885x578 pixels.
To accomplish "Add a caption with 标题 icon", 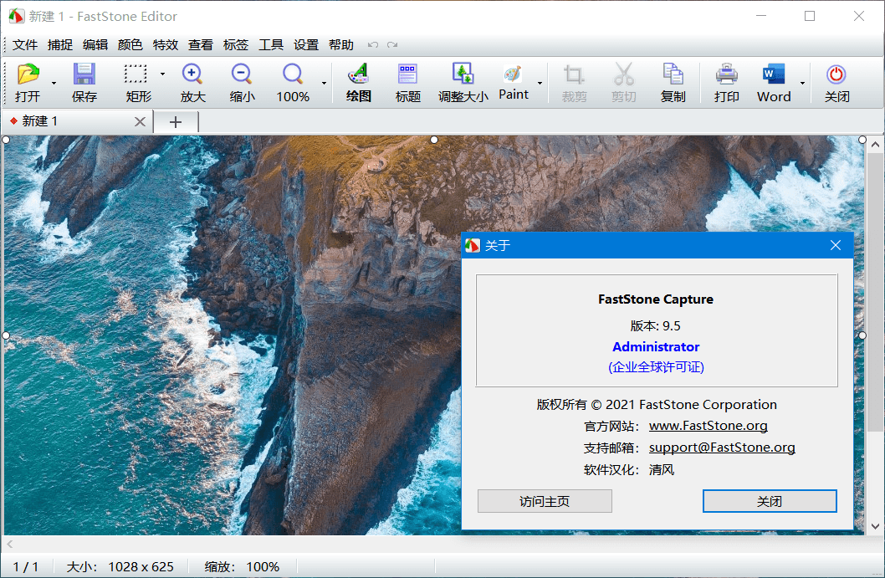I will (407, 83).
